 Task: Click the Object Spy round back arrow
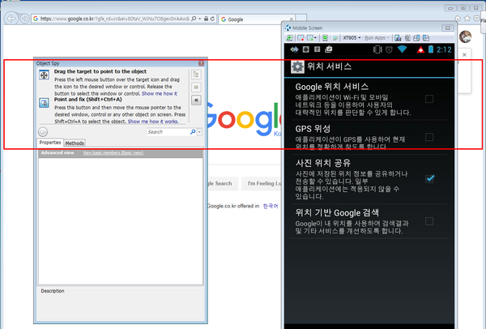43,132
